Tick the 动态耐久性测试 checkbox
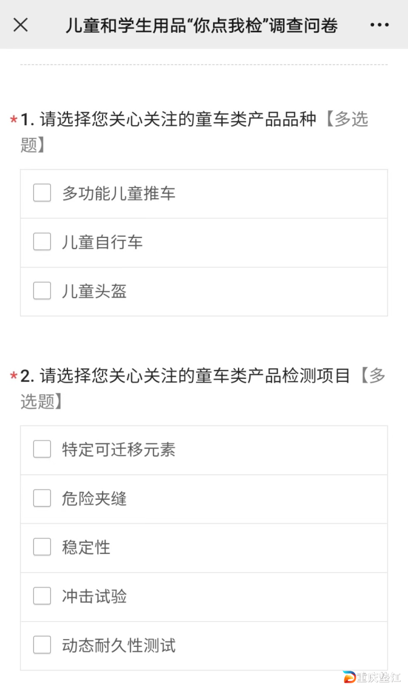Viewport: 408px width, 690px height. point(42,645)
